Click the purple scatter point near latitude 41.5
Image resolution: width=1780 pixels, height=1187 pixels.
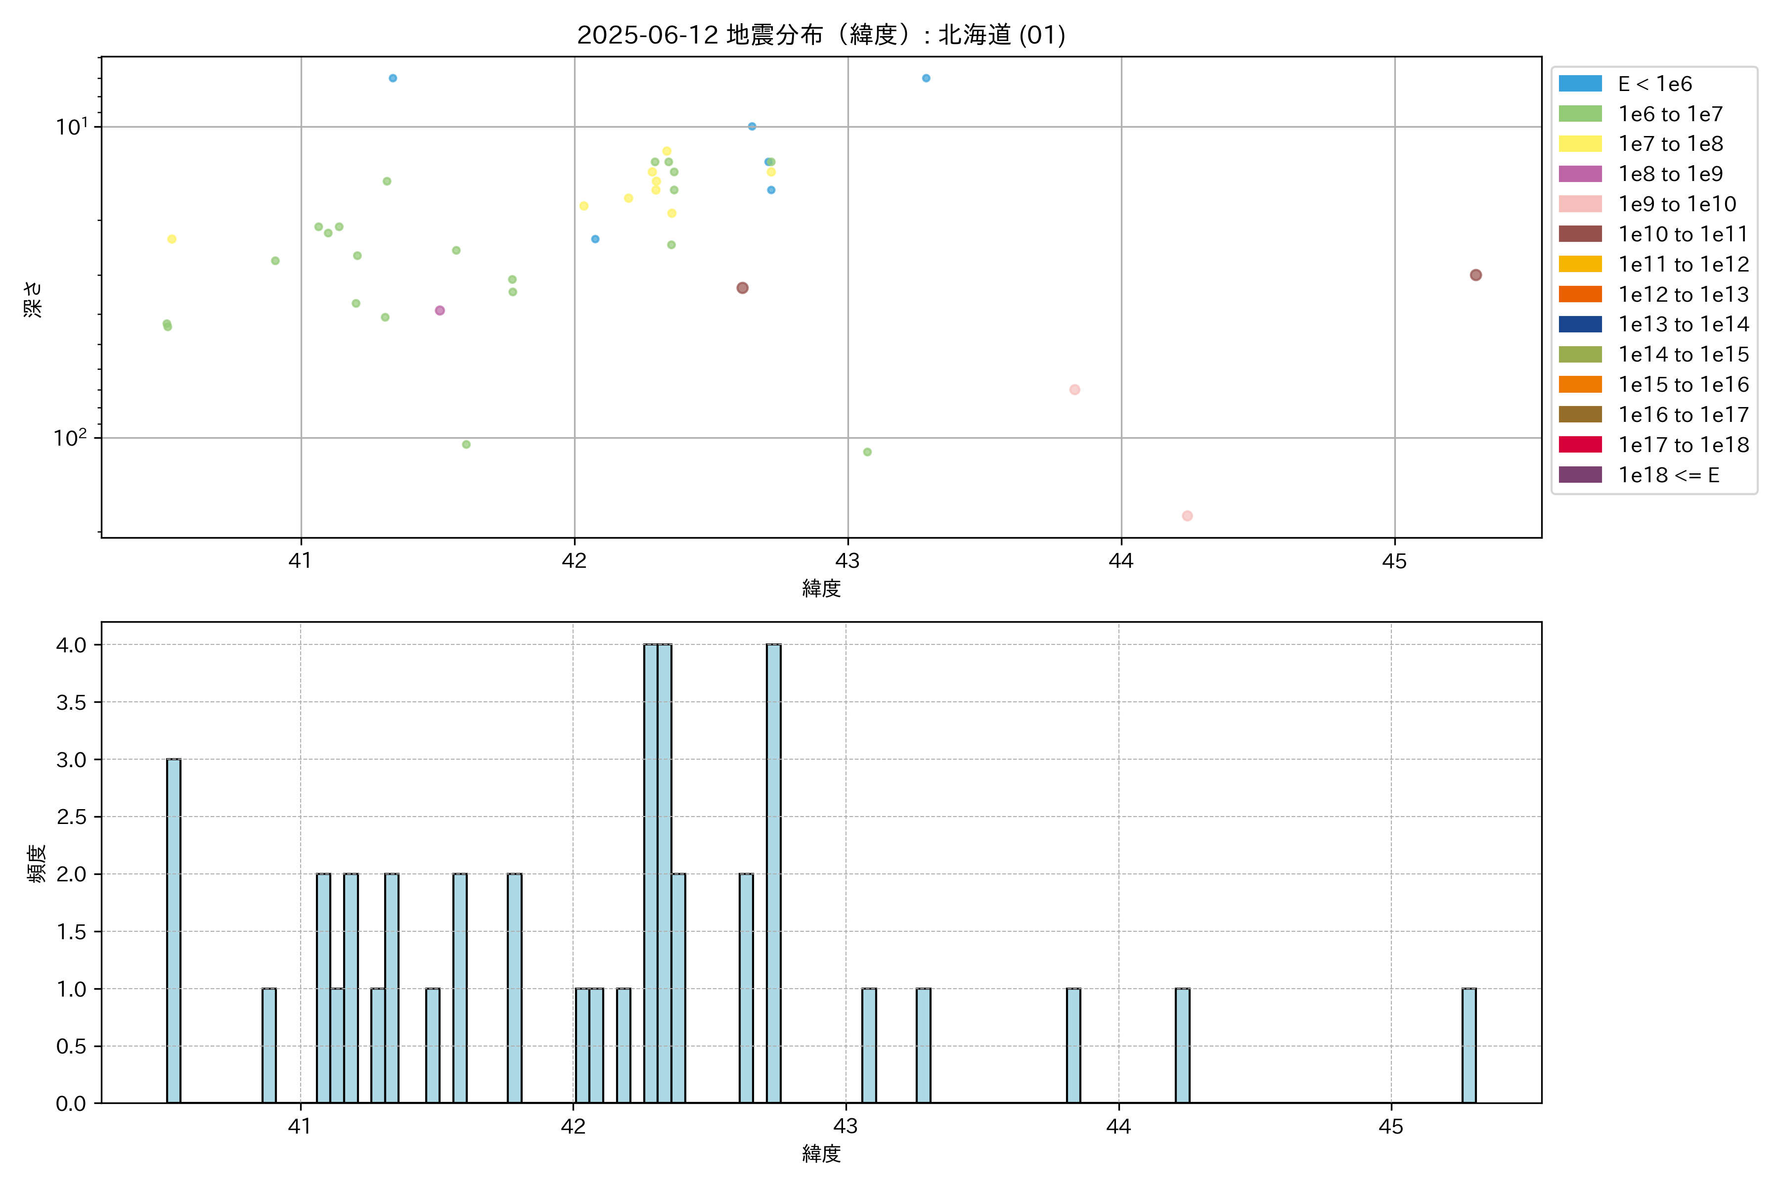[x=440, y=311]
